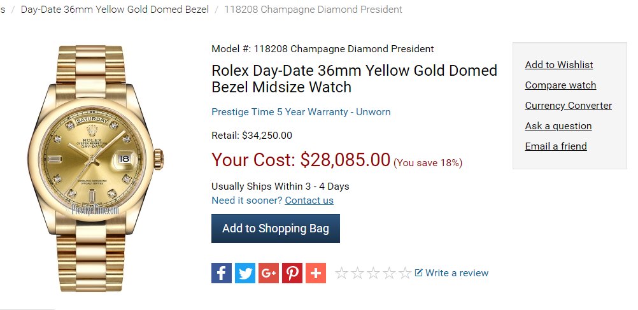Tweet this watch via Twitter icon

[245, 273]
